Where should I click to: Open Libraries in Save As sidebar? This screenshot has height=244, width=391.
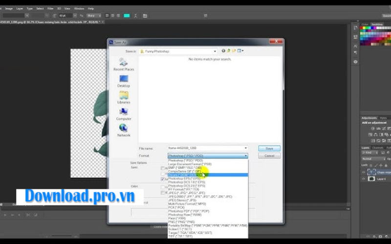(124, 98)
